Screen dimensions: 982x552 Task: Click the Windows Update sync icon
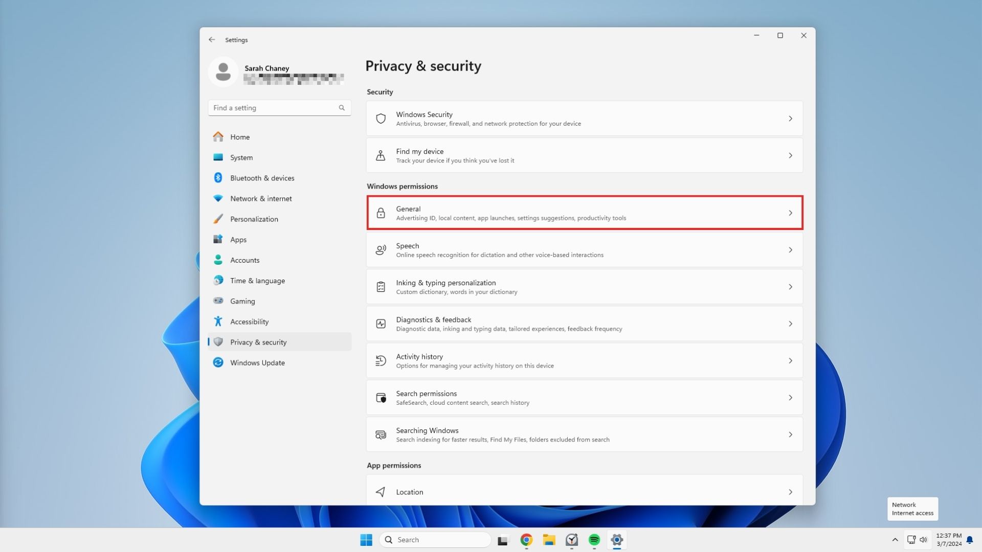click(218, 362)
